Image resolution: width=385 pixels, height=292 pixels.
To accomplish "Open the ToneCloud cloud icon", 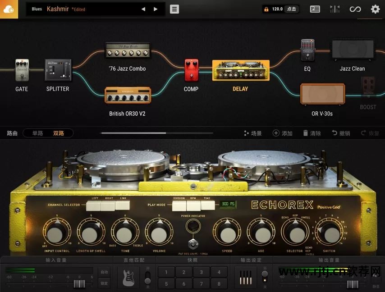I will point(9,9).
